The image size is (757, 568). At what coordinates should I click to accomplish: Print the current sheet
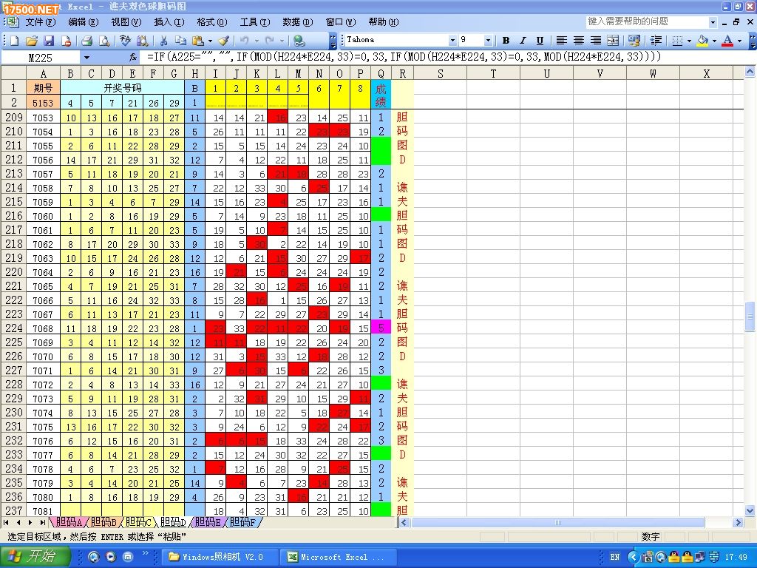[x=87, y=41]
